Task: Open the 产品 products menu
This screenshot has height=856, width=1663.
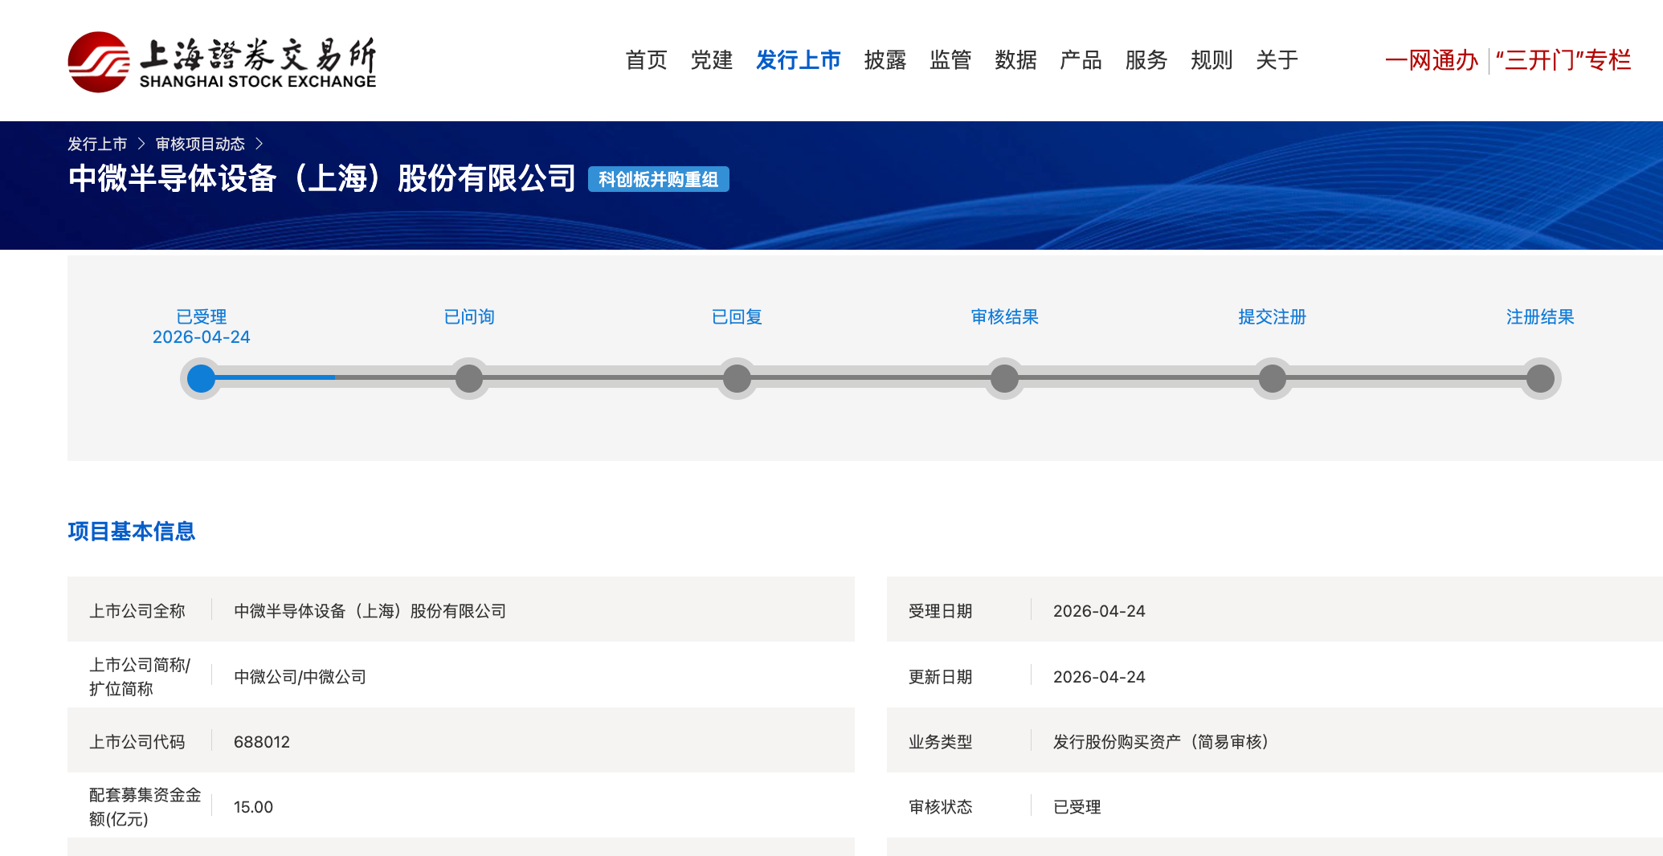Action: coord(1080,60)
